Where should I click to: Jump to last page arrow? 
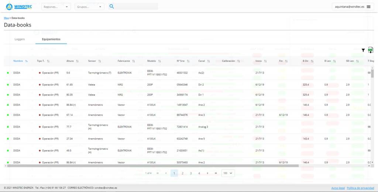click(x=216, y=173)
